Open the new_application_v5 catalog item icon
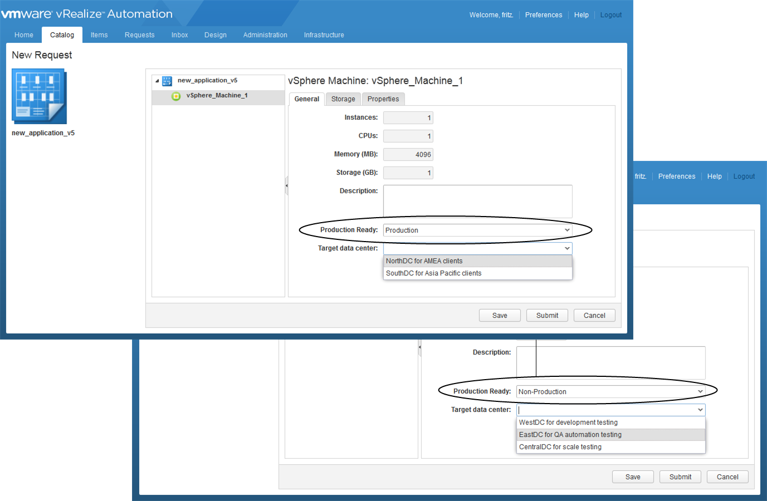767x501 pixels. coord(39,96)
